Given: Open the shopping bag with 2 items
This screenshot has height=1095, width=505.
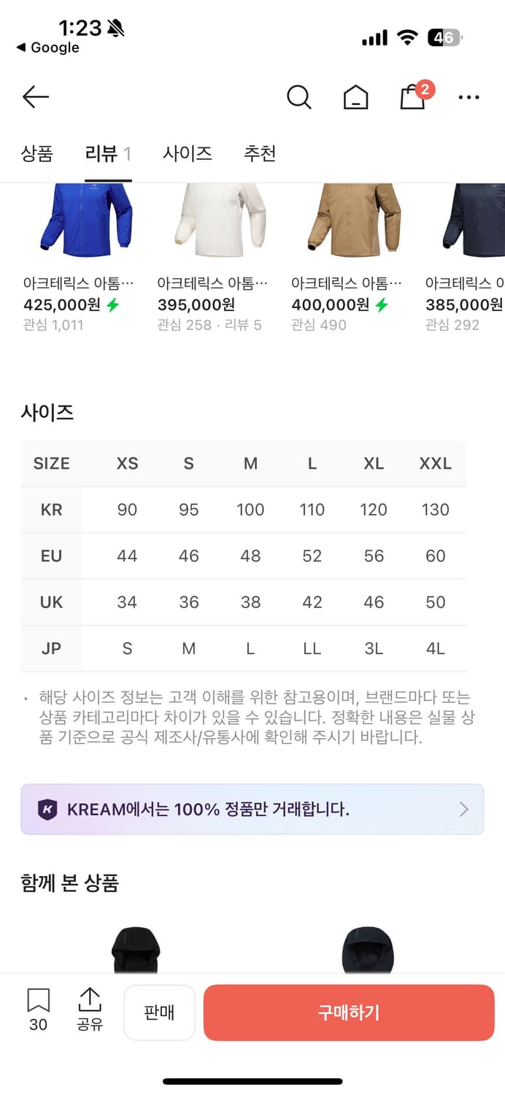Looking at the screenshot, I should [412, 96].
